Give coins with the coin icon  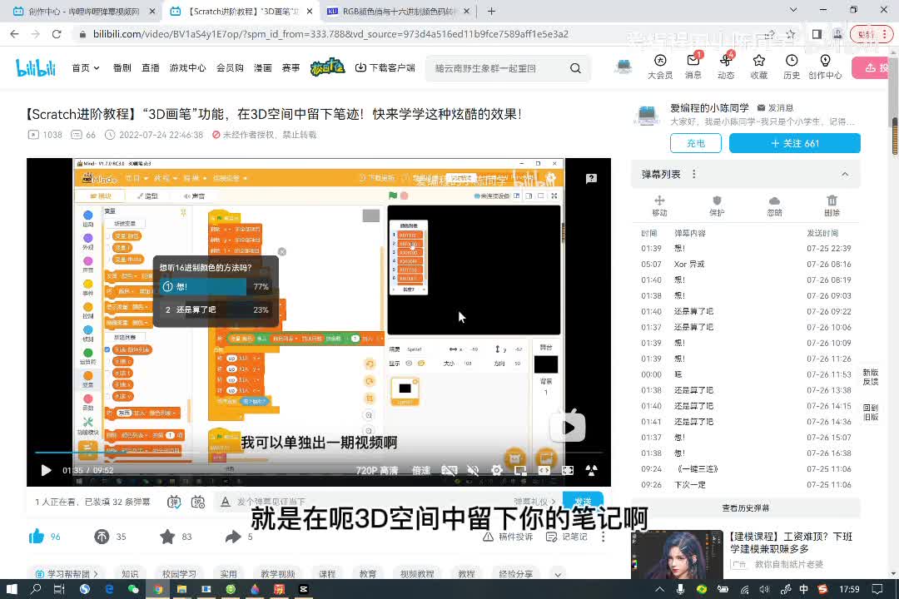point(102,537)
